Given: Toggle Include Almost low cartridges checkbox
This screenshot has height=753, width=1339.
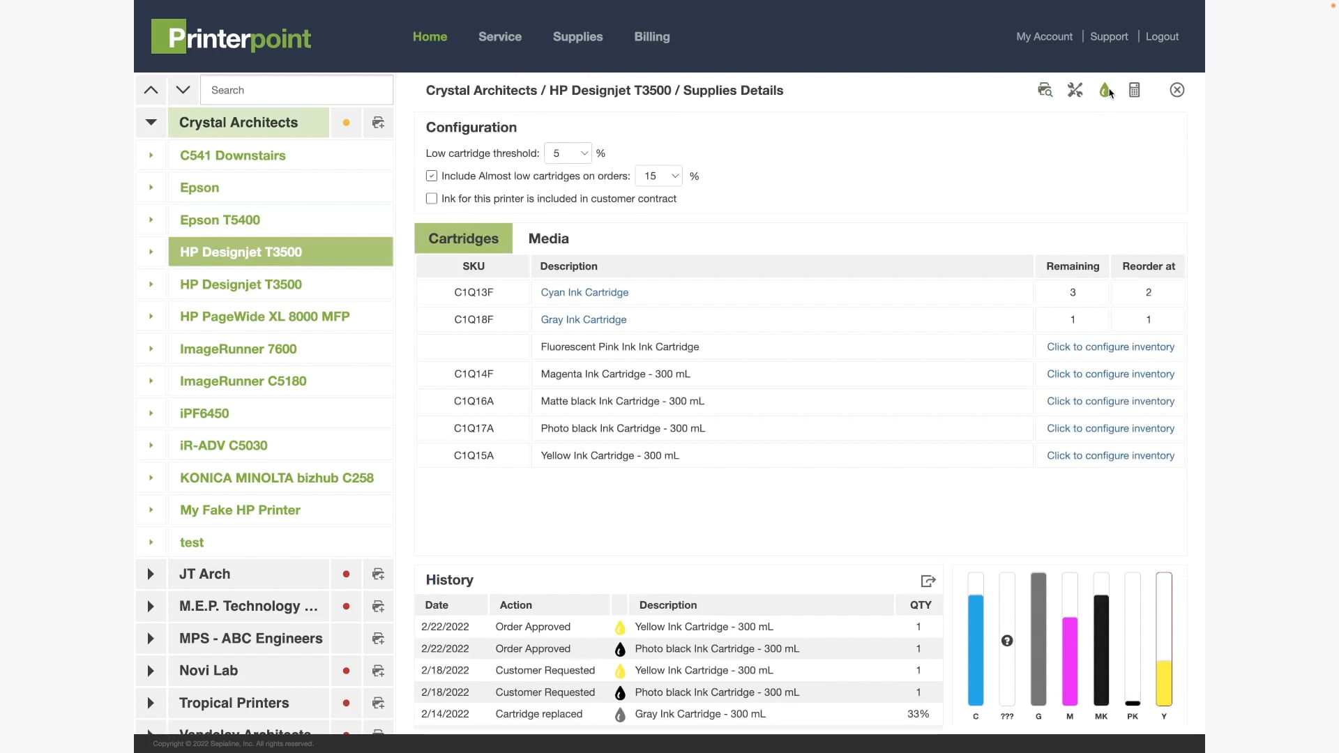Looking at the screenshot, I should [432, 176].
